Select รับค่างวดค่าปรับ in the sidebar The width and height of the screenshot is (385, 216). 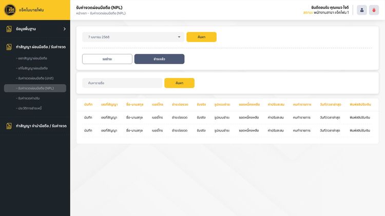[30, 98]
